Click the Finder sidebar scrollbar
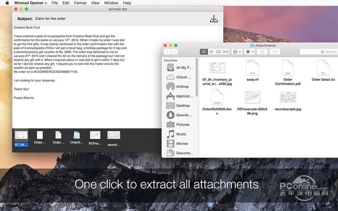 tap(197, 77)
